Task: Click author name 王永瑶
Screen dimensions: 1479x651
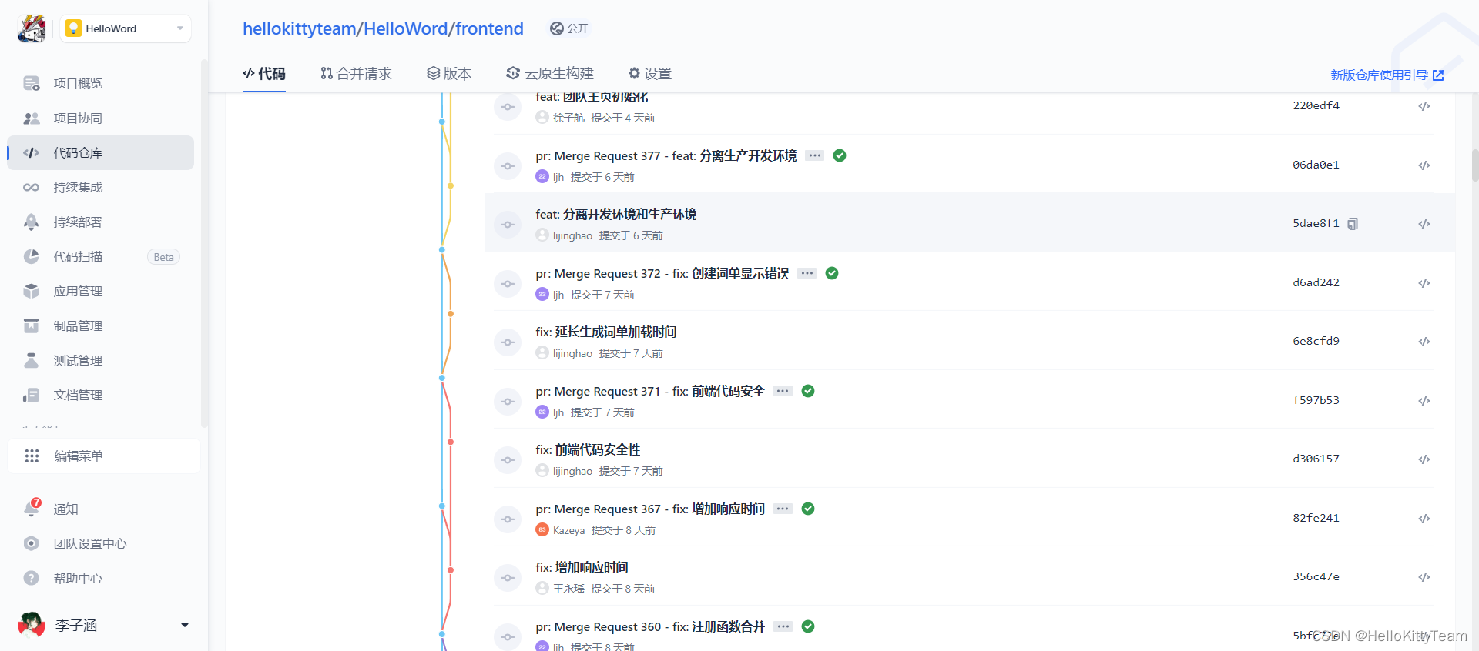Action: (x=568, y=589)
